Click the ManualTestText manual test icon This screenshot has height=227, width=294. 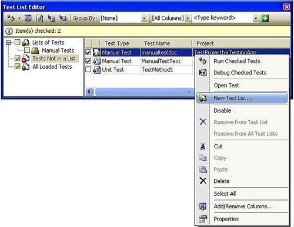tap(96, 61)
